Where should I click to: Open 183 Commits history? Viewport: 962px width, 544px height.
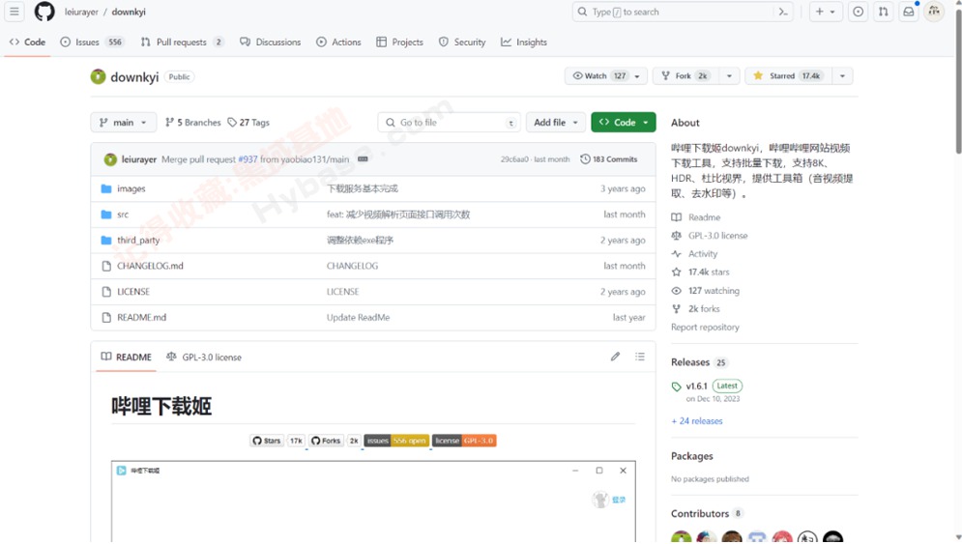tap(608, 159)
